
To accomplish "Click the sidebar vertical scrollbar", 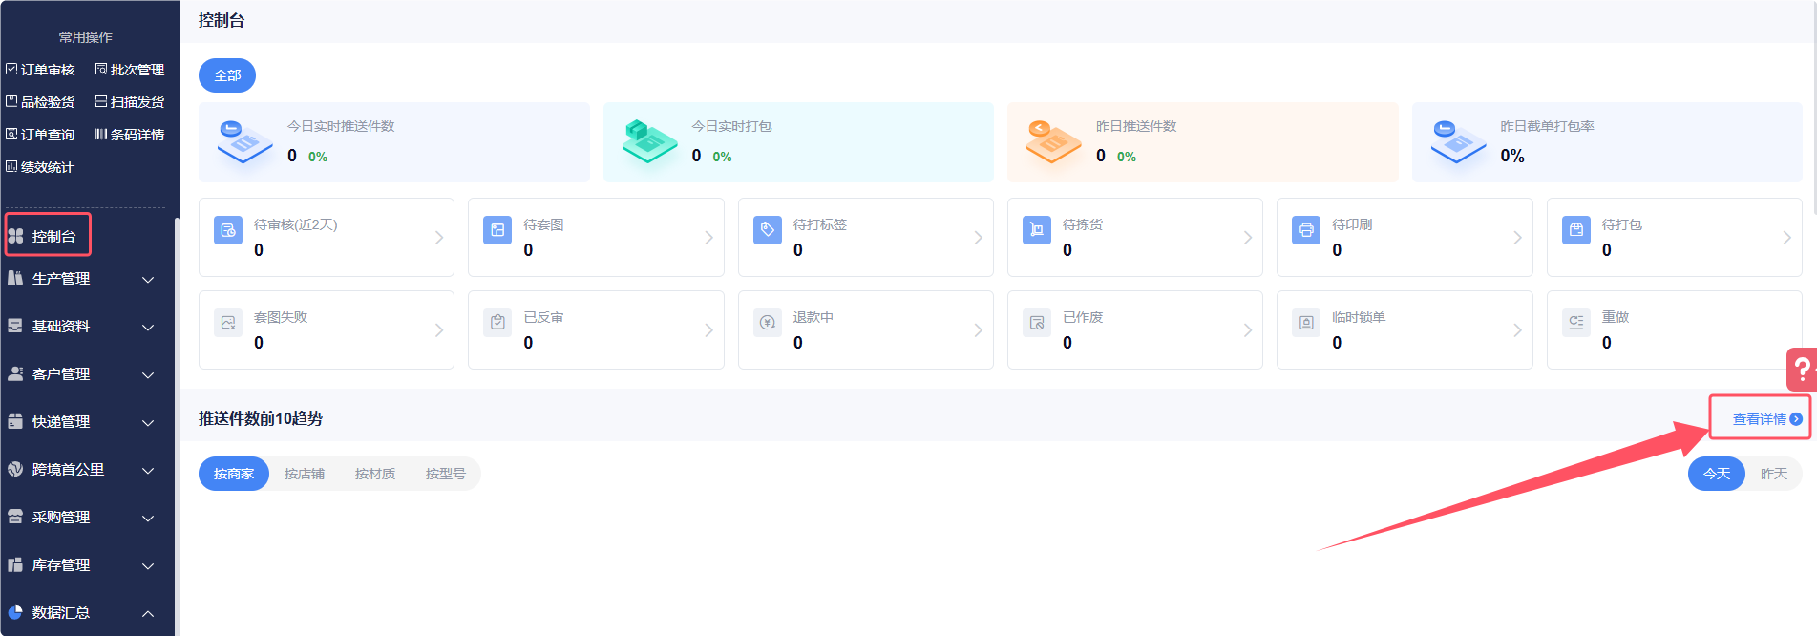I will coord(177,425).
